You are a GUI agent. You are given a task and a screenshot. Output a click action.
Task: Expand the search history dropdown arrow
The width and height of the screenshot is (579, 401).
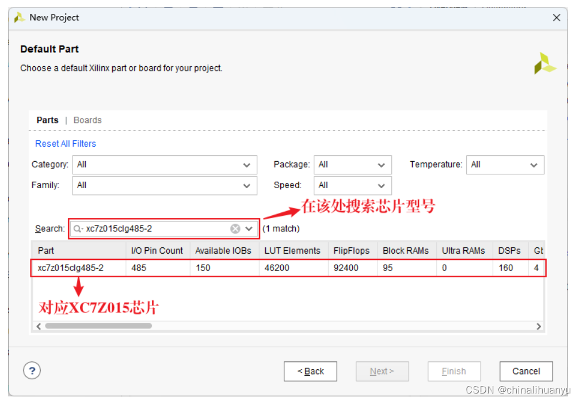pyautogui.click(x=249, y=228)
